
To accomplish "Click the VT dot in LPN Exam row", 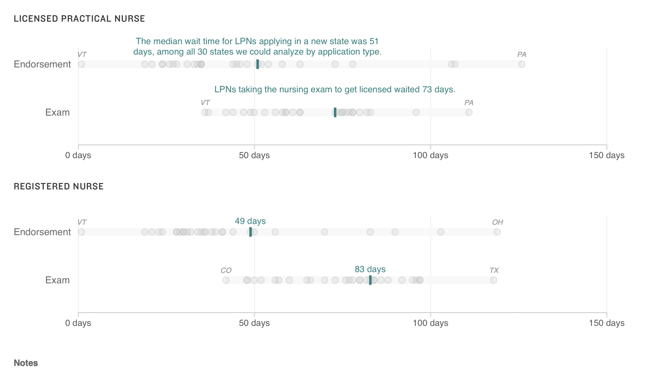I will point(205,112).
